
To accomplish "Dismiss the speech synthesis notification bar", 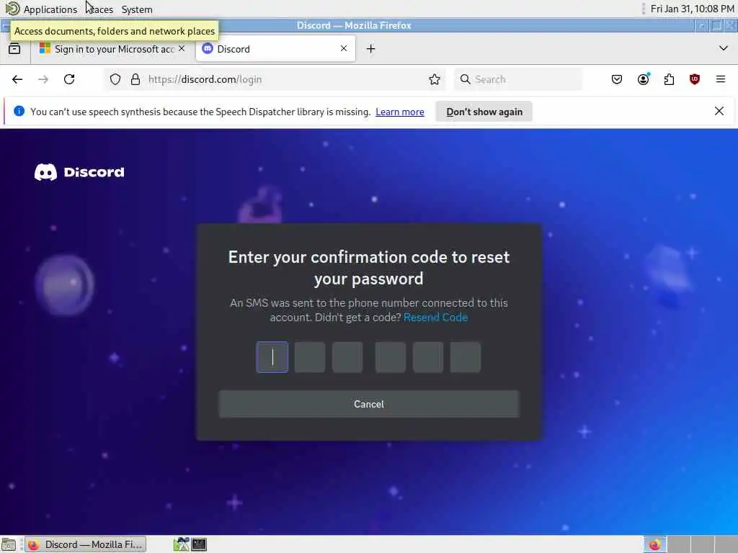I will [x=719, y=112].
